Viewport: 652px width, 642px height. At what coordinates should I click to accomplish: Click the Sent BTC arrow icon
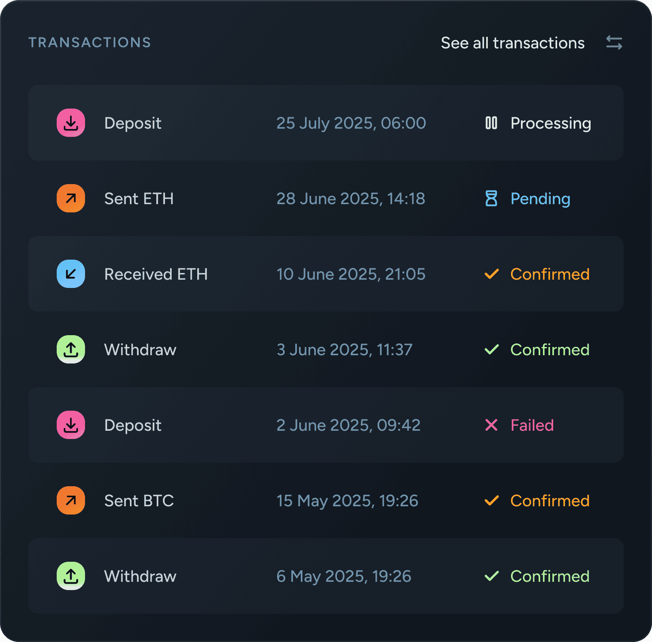click(71, 500)
